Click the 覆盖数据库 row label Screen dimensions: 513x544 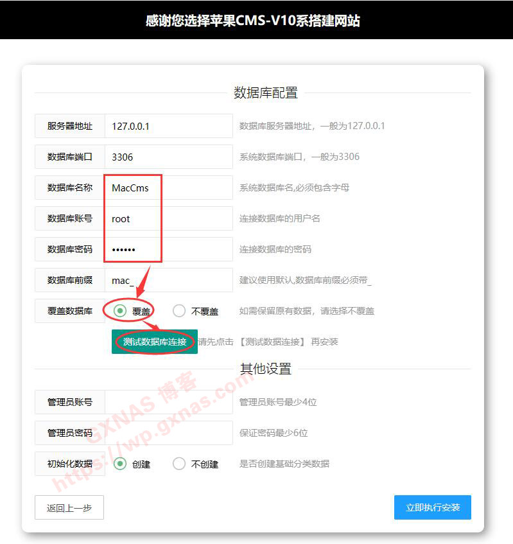70,311
